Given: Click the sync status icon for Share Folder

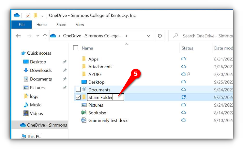Looking at the screenshot, I should point(184,97).
